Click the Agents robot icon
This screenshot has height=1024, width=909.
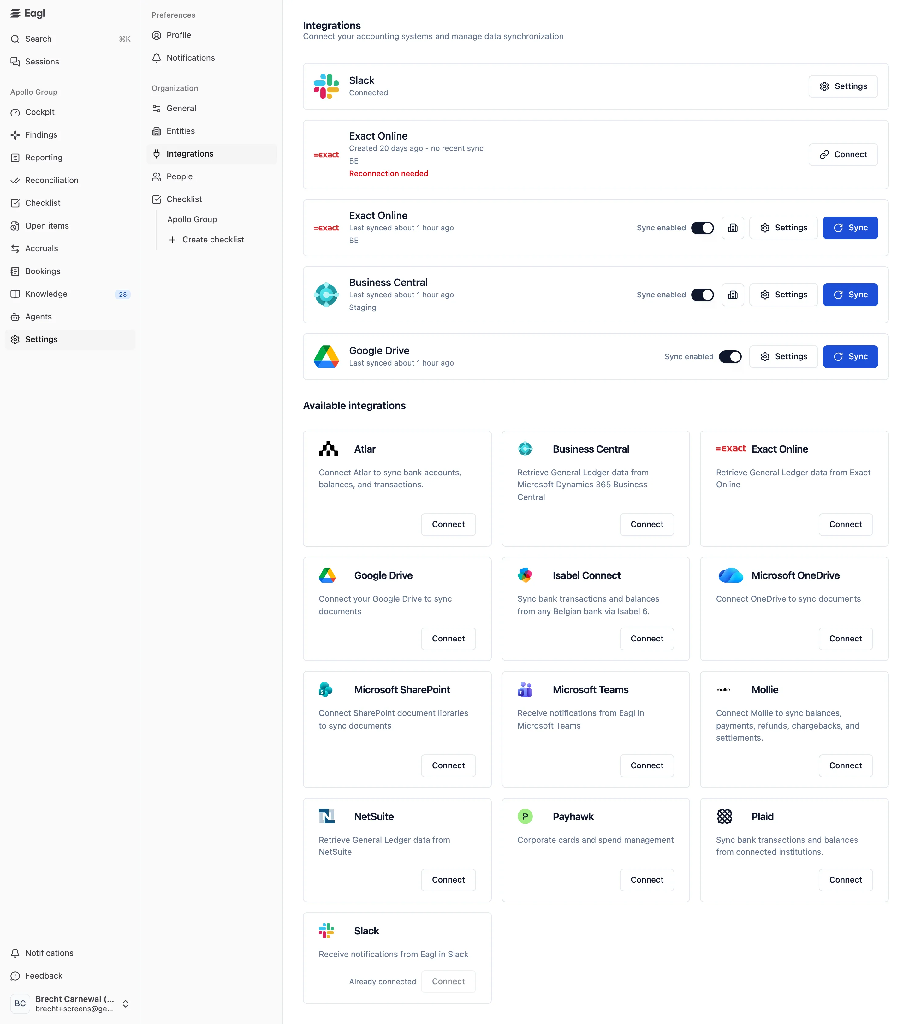click(15, 317)
